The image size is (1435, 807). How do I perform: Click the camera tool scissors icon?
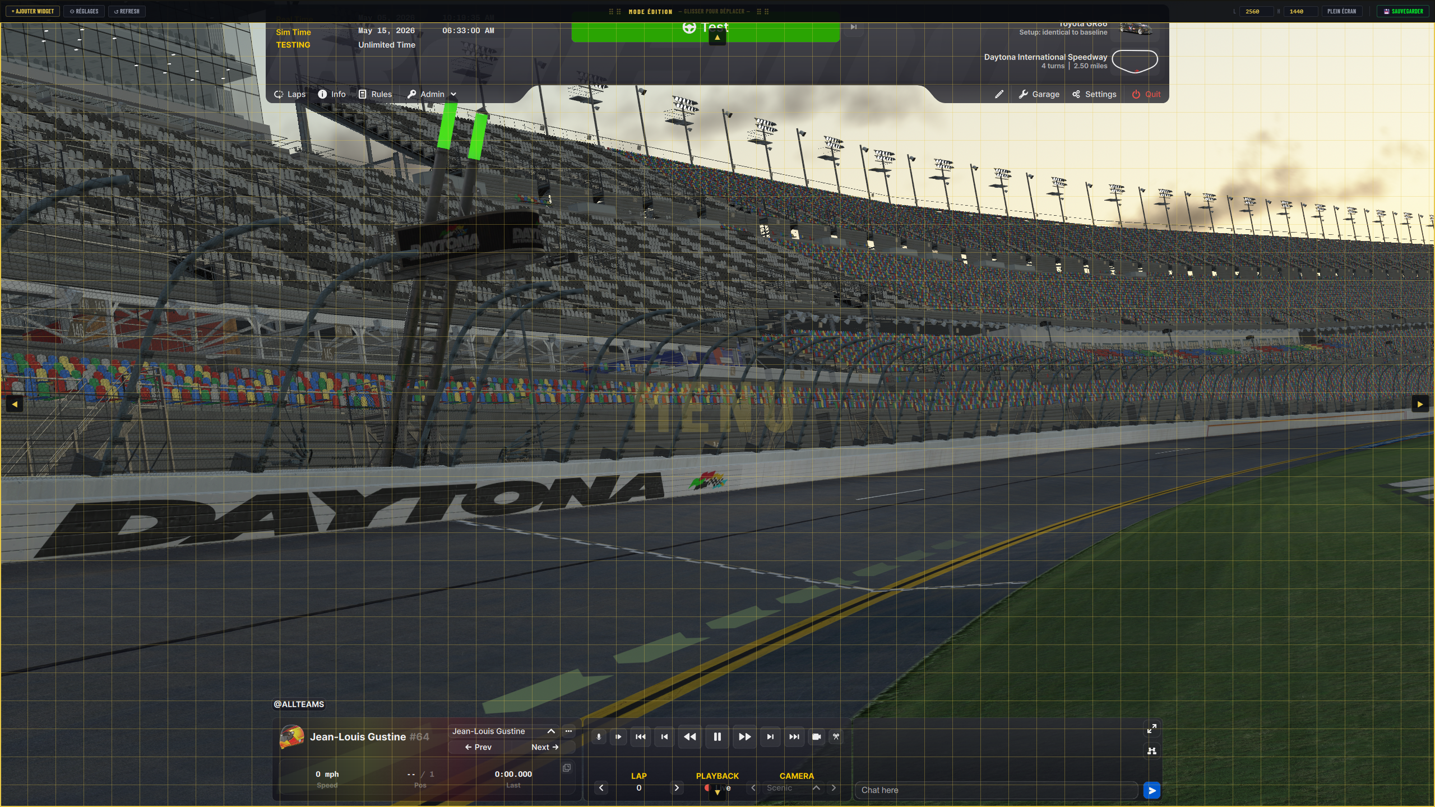point(836,737)
